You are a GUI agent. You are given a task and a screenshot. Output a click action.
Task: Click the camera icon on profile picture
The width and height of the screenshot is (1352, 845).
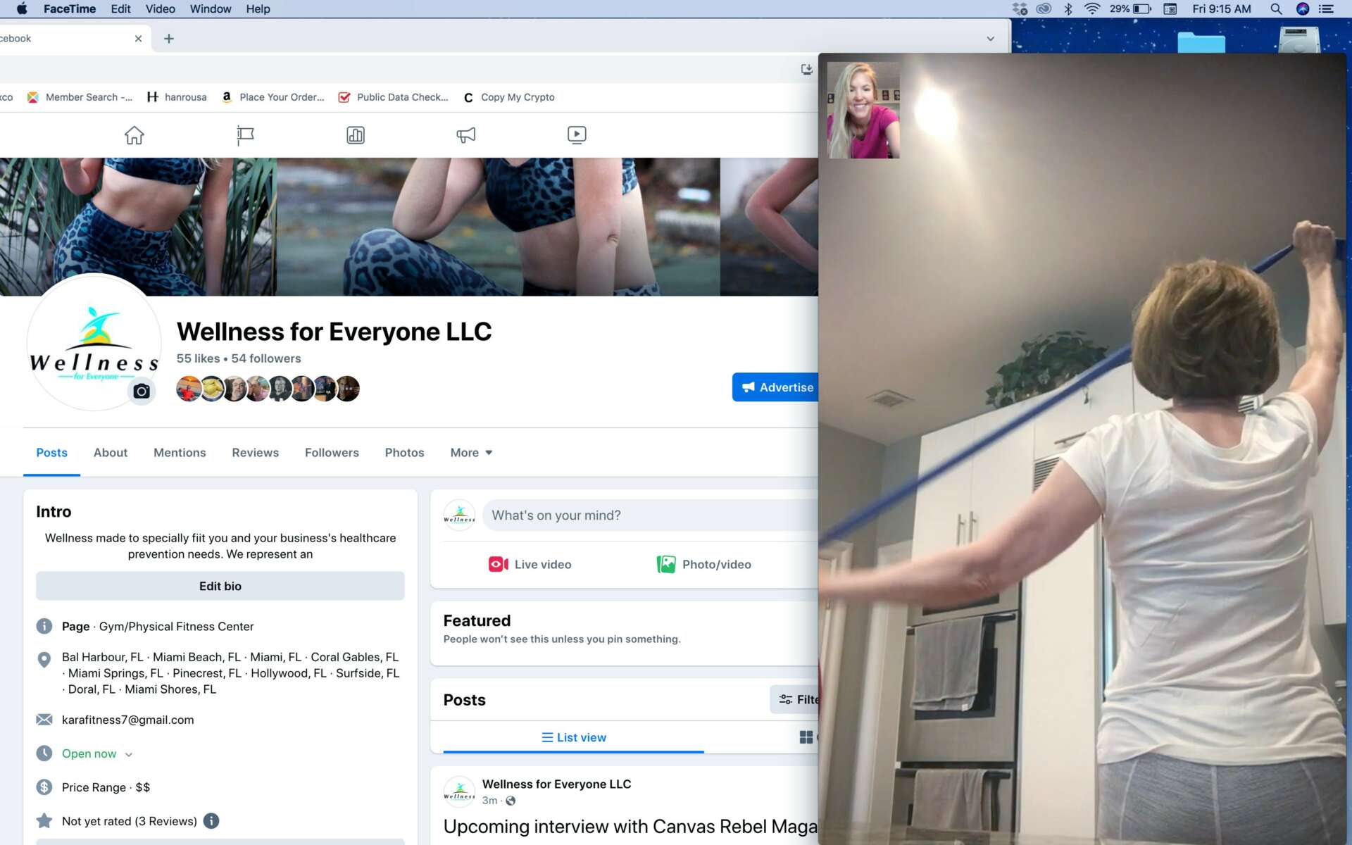pos(142,392)
